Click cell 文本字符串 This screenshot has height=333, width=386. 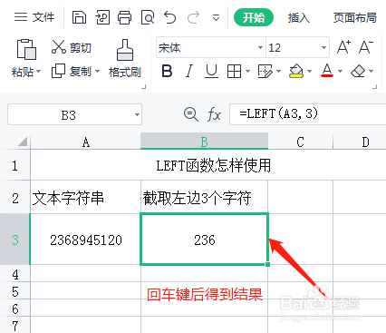(86, 198)
